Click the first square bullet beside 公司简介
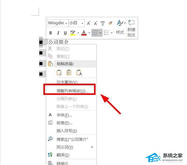 pos(41,42)
